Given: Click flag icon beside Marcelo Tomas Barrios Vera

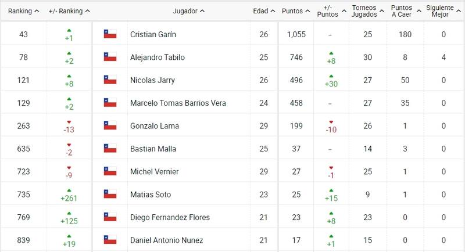Looking at the screenshot, I should pyautogui.click(x=110, y=103).
